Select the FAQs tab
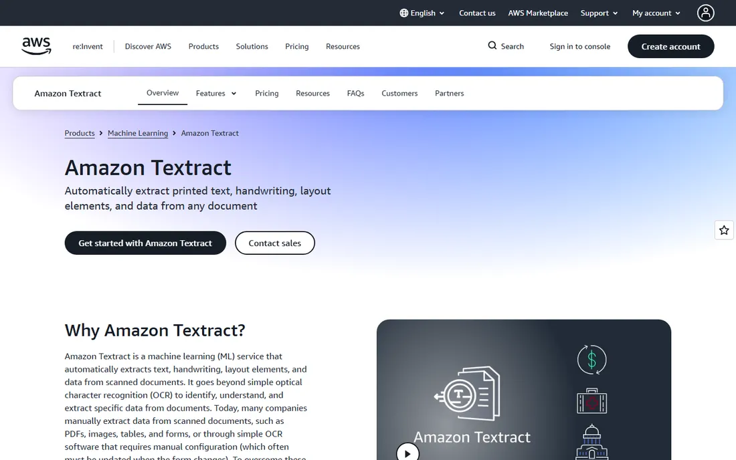Screen dimensions: 736x460 [355, 94]
